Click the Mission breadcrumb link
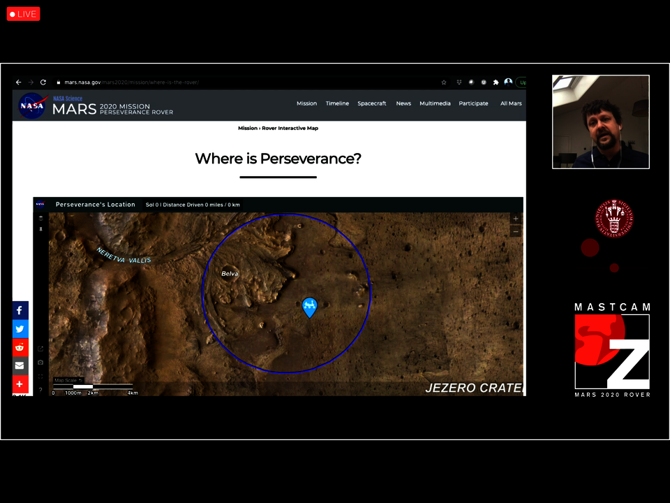 point(248,129)
